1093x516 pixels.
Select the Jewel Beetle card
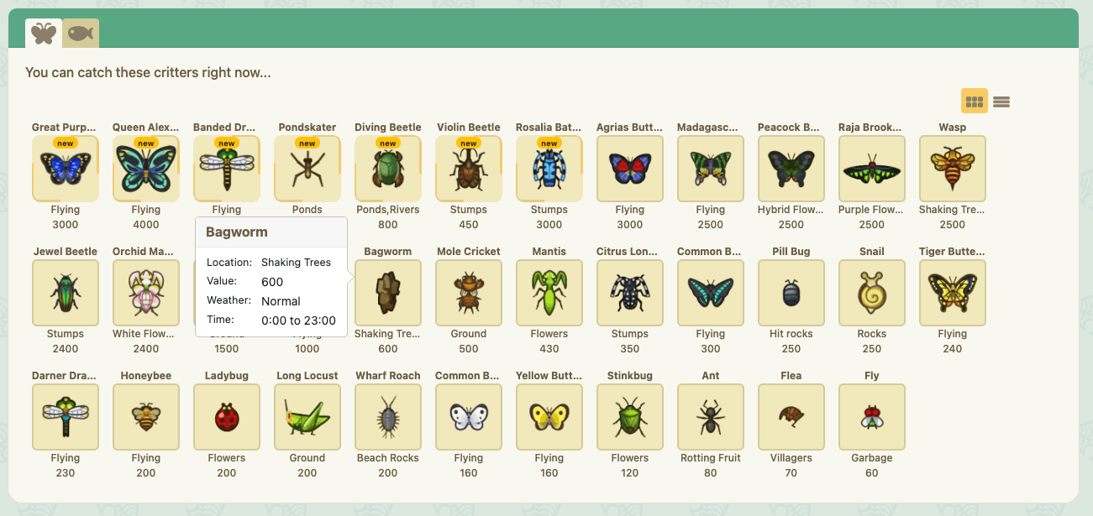click(x=65, y=292)
